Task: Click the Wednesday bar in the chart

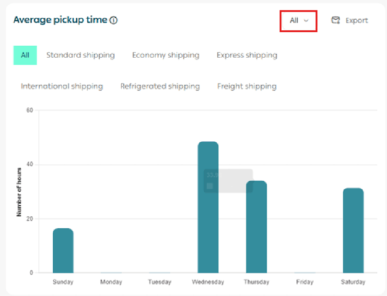Action: point(208,208)
